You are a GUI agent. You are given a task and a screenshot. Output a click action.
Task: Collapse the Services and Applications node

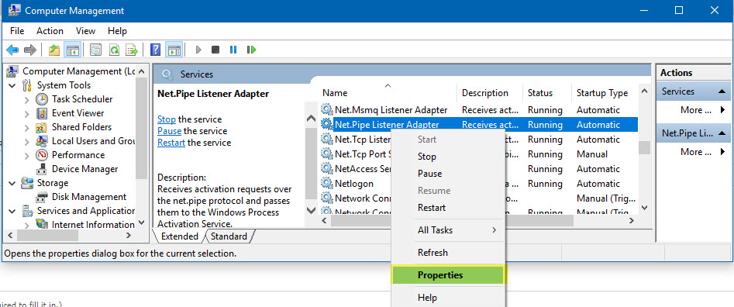click(12, 211)
